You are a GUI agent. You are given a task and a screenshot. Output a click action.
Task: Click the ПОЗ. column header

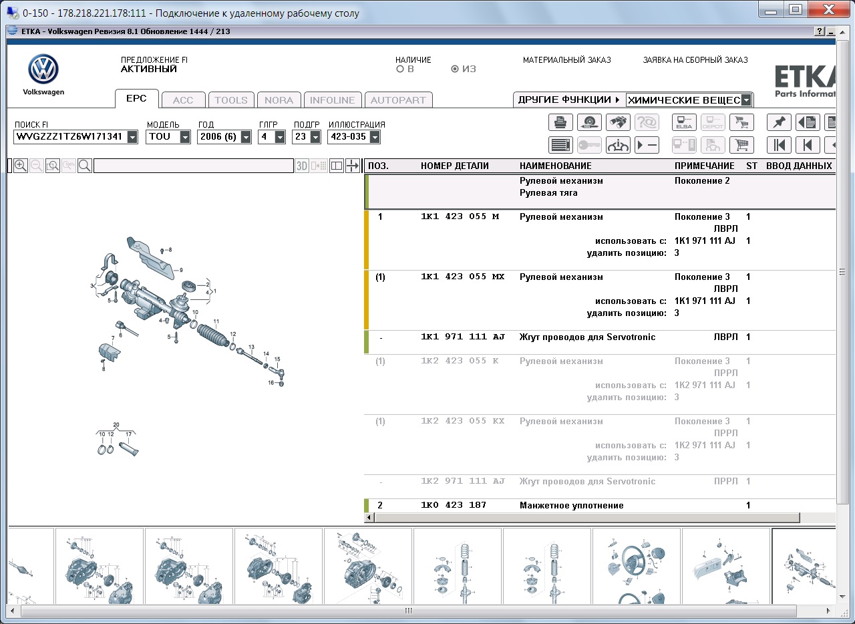[378, 166]
